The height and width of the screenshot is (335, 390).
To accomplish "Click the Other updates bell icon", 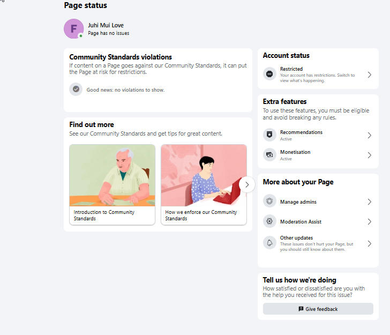I will tap(269, 243).
